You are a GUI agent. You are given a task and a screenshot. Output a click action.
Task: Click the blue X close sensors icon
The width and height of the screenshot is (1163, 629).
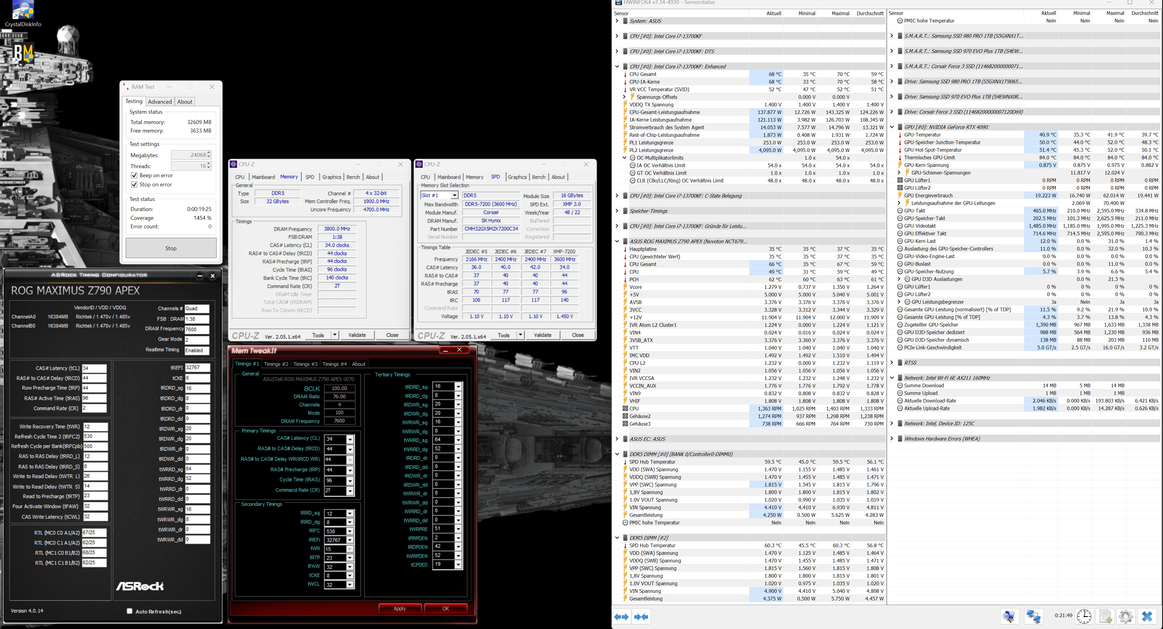pos(1147,616)
